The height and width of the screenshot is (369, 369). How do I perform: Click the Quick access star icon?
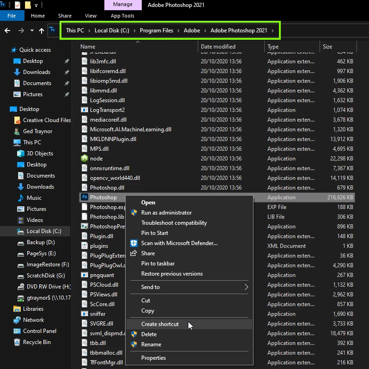(x=14, y=50)
